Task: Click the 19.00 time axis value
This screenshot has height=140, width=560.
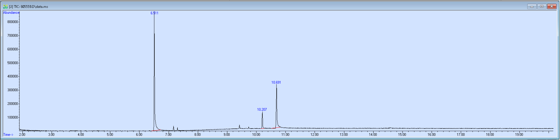Action: (x=519, y=135)
